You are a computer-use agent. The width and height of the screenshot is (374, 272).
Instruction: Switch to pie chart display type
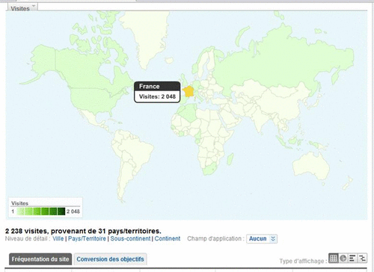343,258
